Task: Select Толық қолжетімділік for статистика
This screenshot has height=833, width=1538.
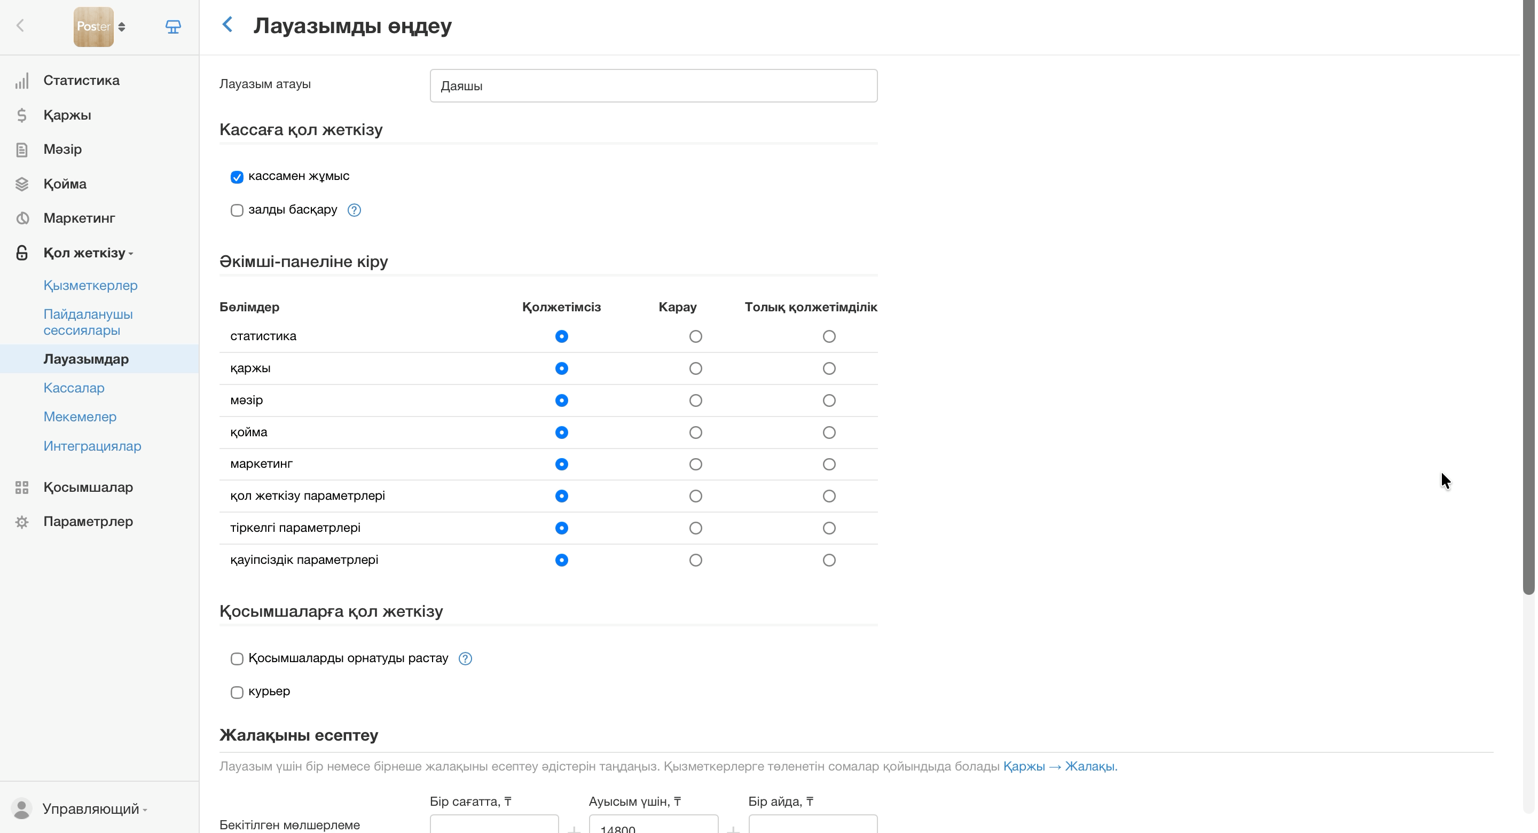Action: coord(829,336)
